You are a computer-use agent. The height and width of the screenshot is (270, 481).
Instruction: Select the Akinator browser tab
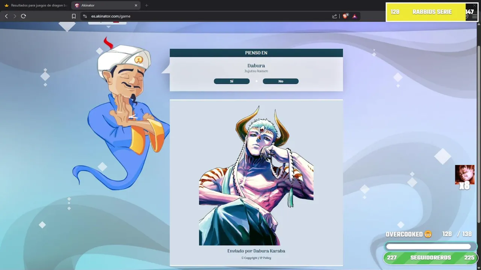point(106,5)
